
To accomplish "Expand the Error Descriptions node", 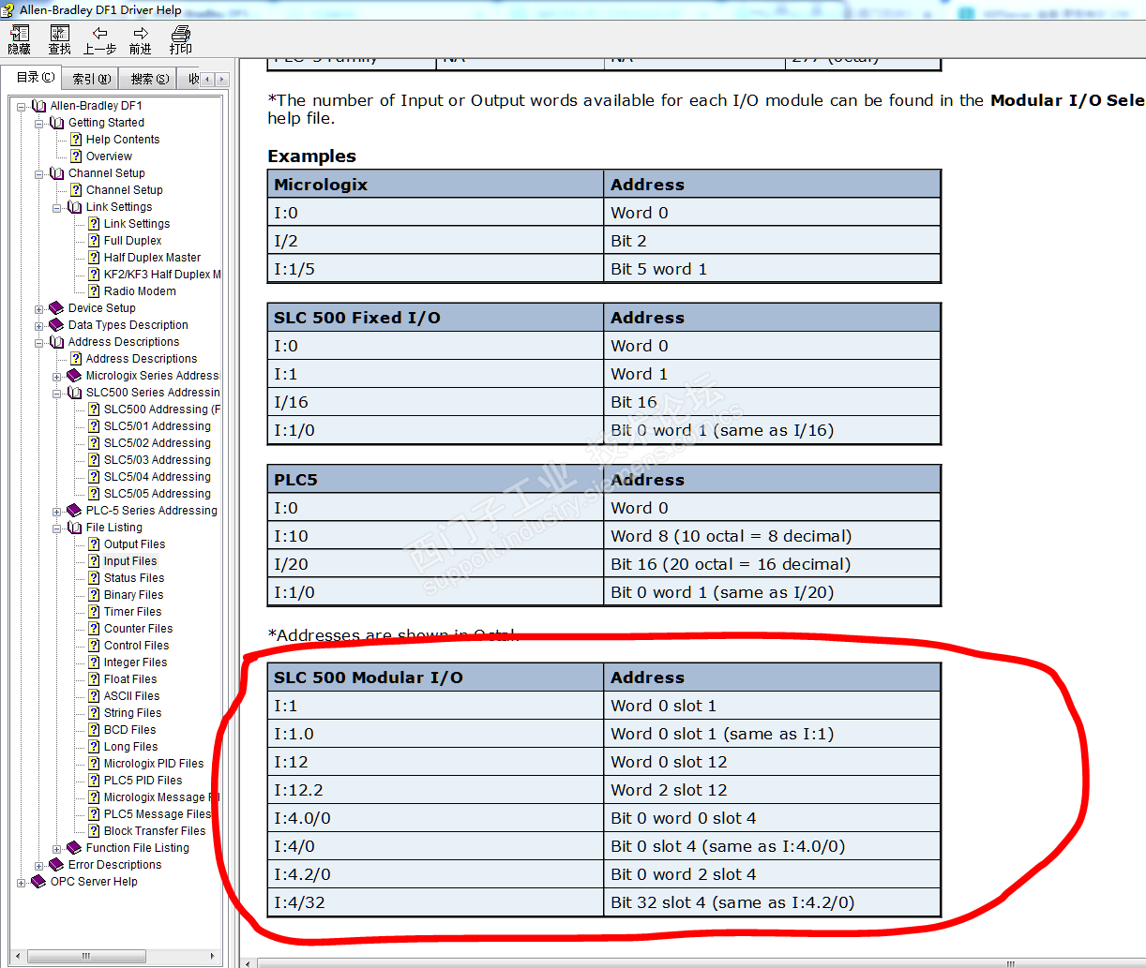I will 39,865.
